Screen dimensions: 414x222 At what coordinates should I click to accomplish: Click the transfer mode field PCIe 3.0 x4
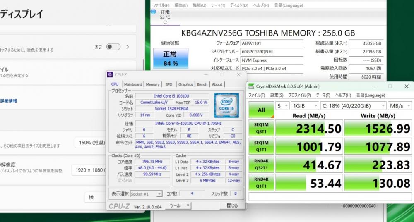coord(272,69)
